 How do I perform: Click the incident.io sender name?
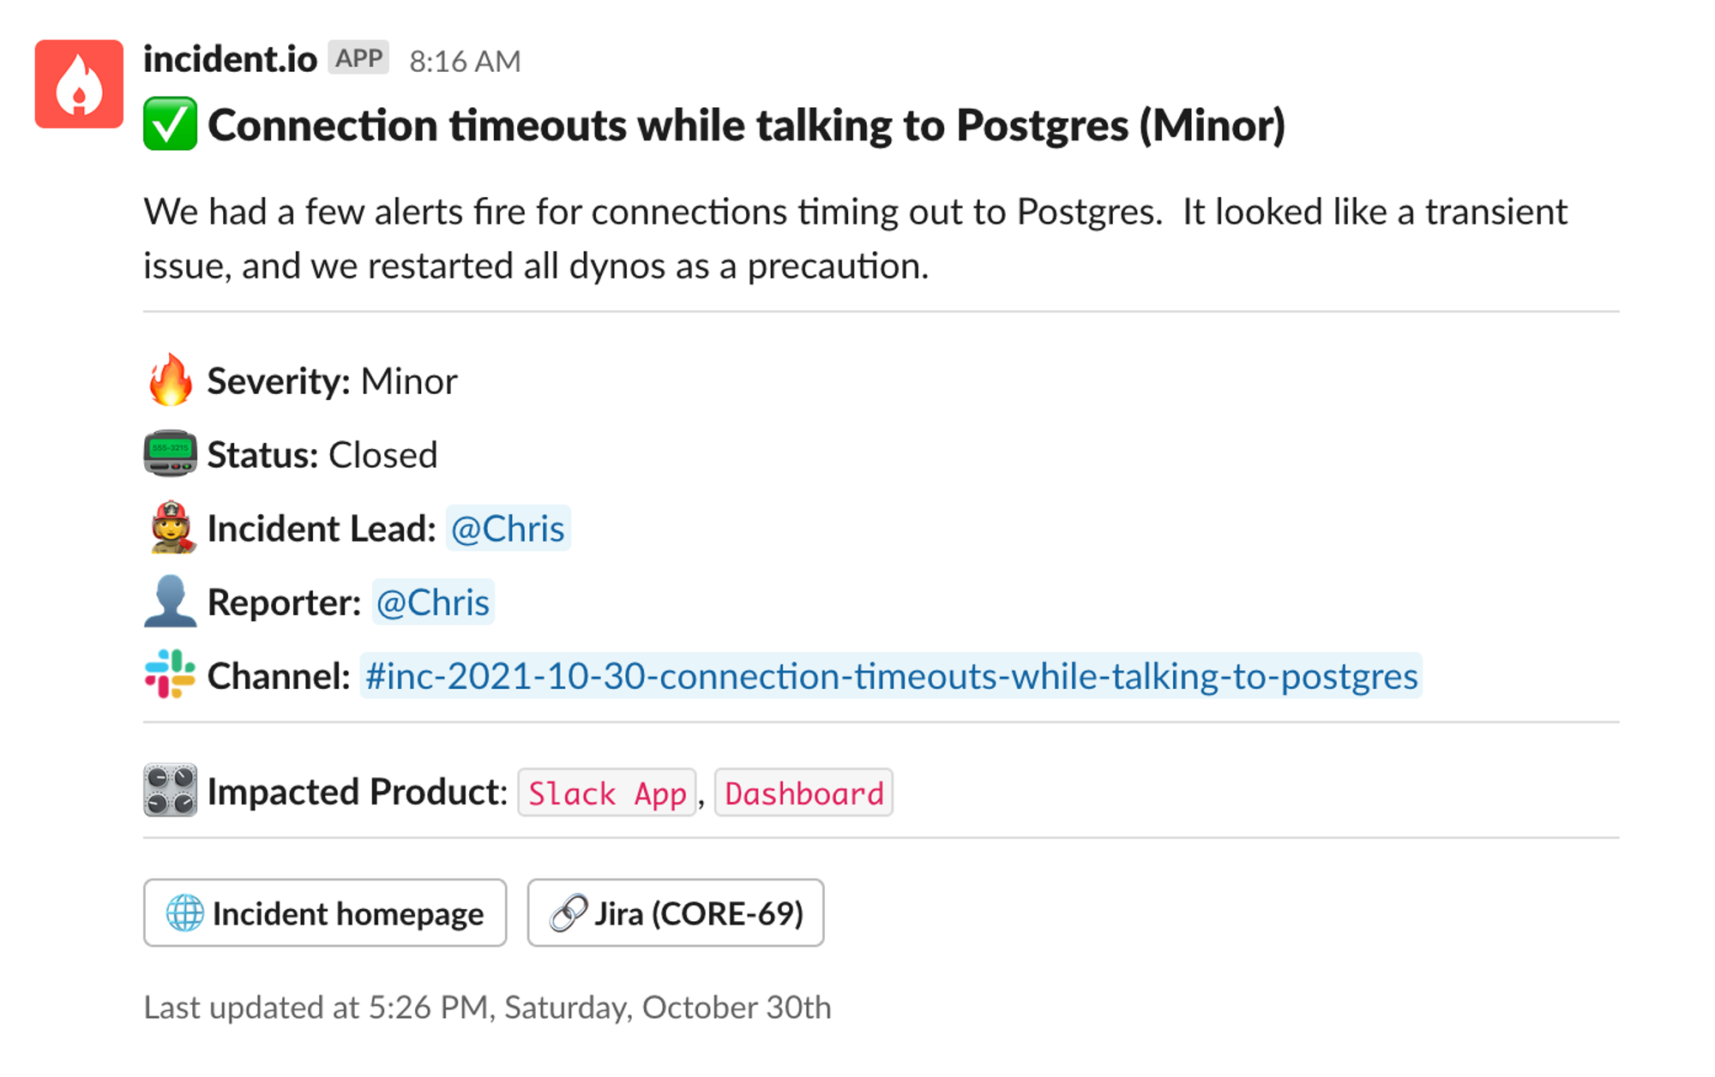pyautogui.click(x=230, y=59)
